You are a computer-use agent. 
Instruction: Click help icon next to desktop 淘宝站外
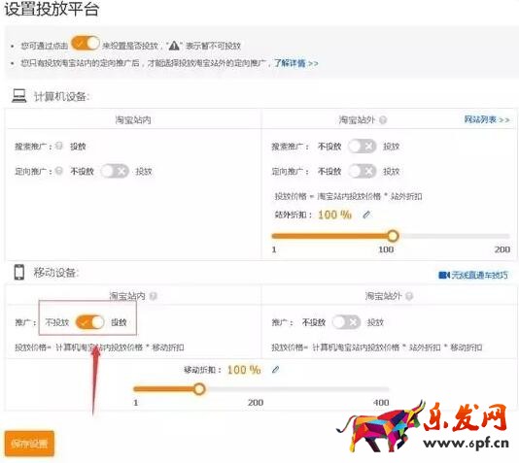click(383, 120)
